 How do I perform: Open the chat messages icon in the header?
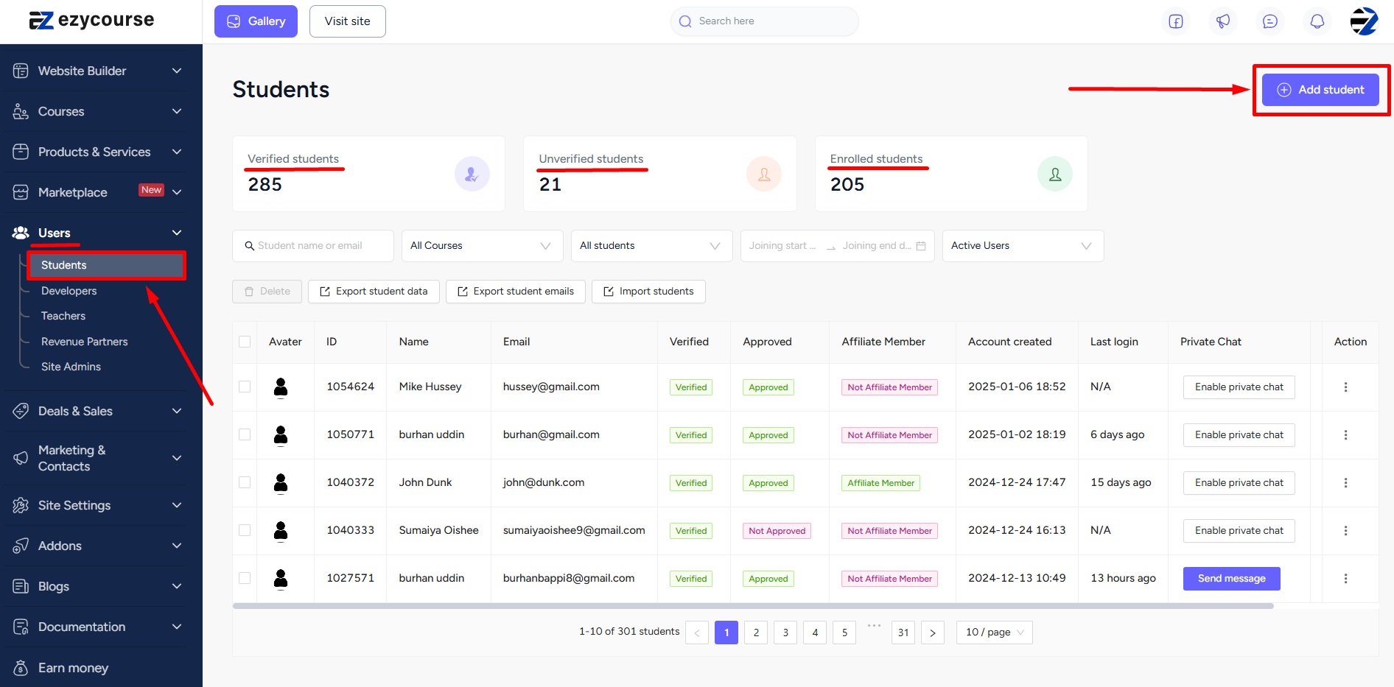[1270, 21]
